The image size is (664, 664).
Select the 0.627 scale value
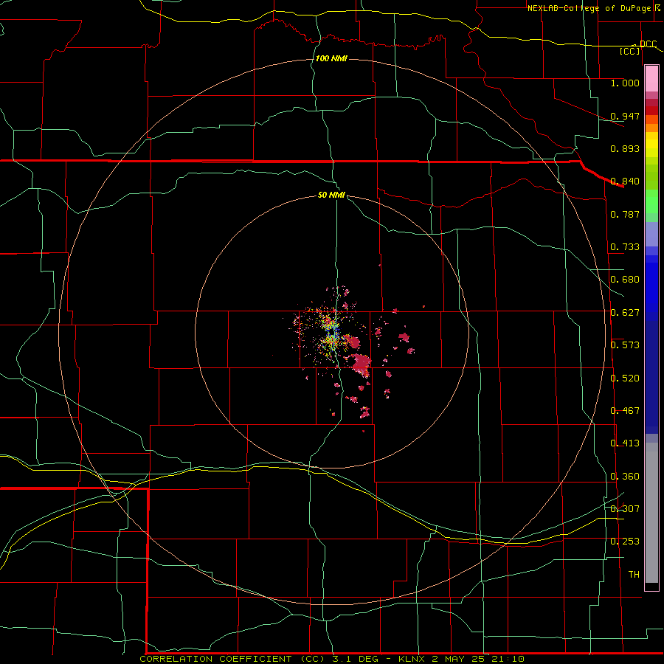[625, 313]
